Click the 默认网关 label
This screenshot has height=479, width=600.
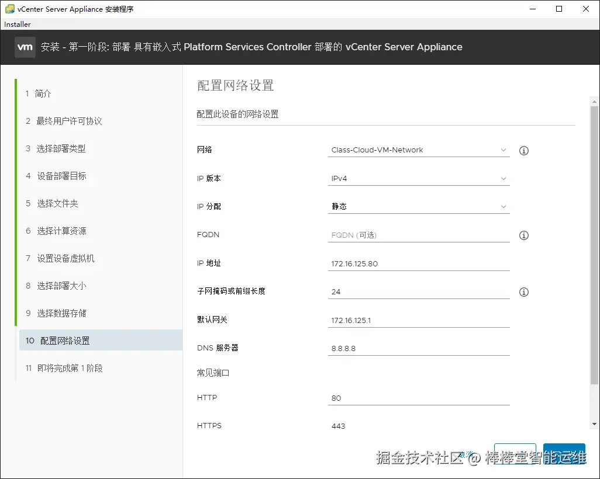[212, 320]
